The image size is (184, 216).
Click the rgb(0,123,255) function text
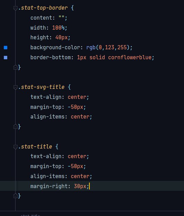[x=108, y=48]
